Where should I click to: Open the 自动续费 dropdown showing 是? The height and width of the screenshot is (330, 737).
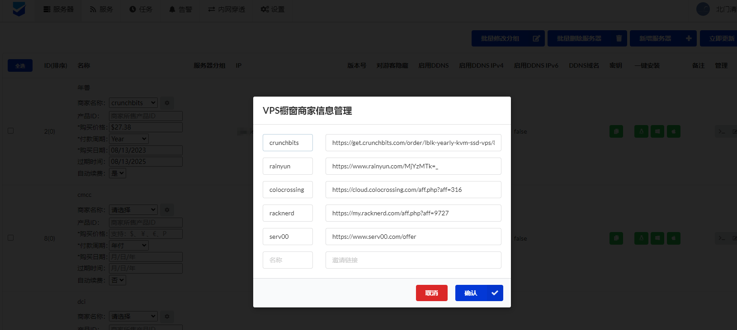(118, 173)
